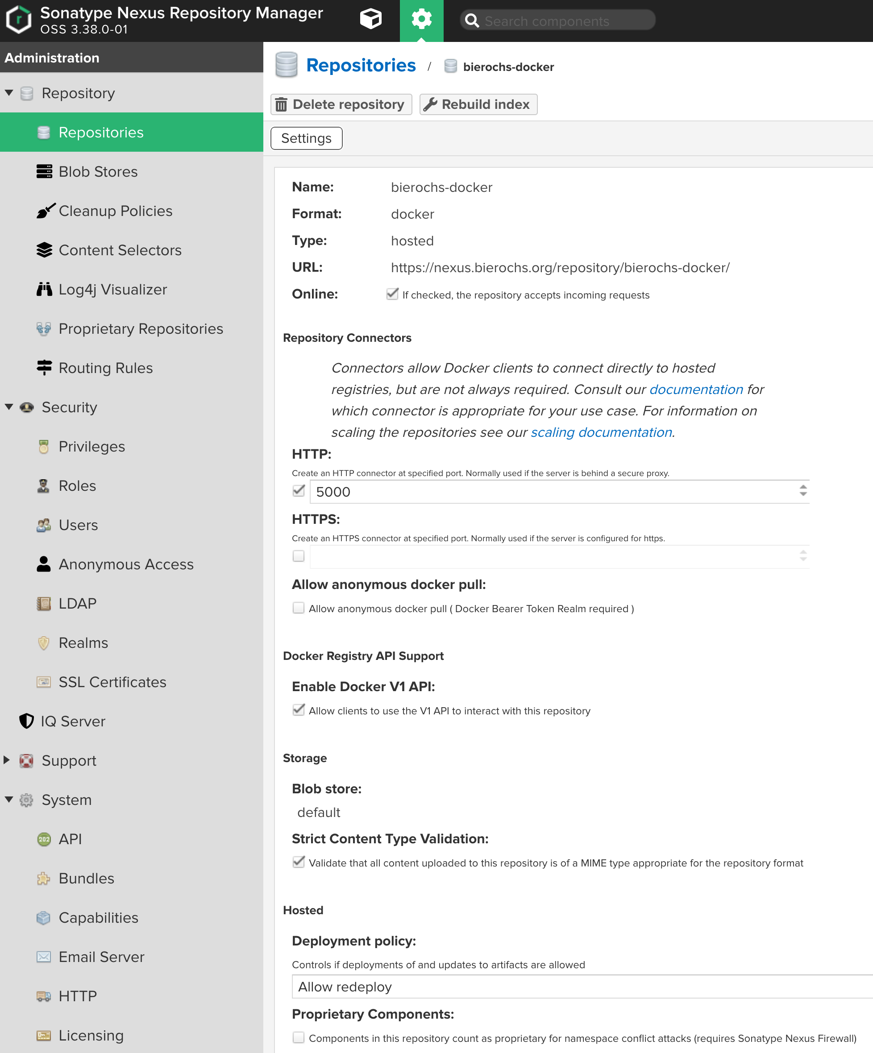Toggle Strict Content Type Validation checkbox
873x1053 pixels.
pos(298,862)
